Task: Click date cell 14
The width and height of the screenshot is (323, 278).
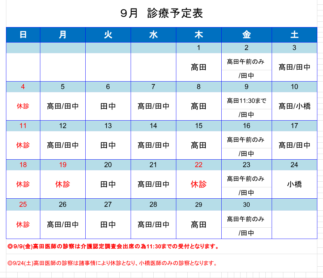Action: (x=153, y=126)
